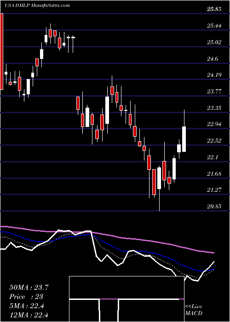Image resolution: width=230 pixels, height=322 pixels.
Task: Click the 25.02 price axis label
Action: 214,42
